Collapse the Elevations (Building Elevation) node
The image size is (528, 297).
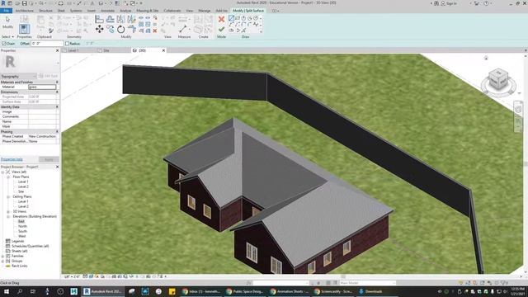[x=8, y=216]
